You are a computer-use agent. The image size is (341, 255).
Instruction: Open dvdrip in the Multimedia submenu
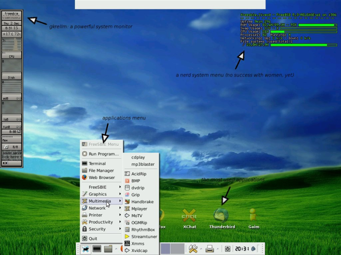(x=142, y=188)
